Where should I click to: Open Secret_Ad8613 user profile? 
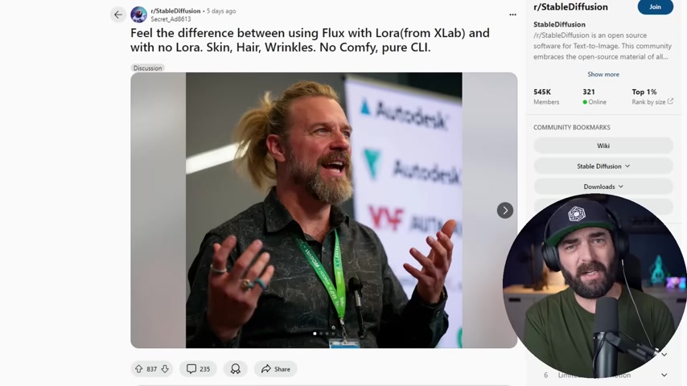(x=171, y=19)
